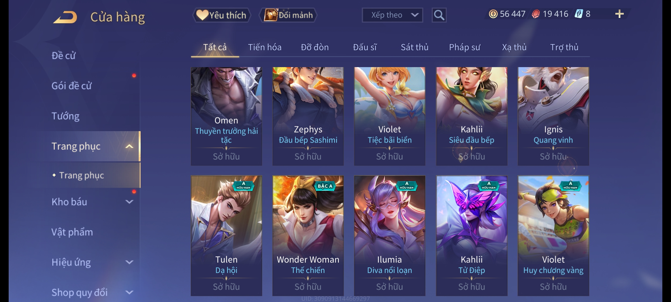Open the search magnifier icon
Image resolution: width=671 pixels, height=302 pixels.
(439, 15)
